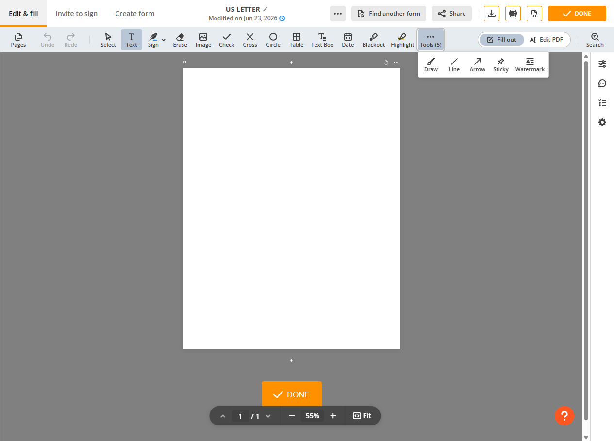The height and width of the screenshot is (441, 614).
Task: Switch to Fill out mode
Action: [x=502, y=40]
